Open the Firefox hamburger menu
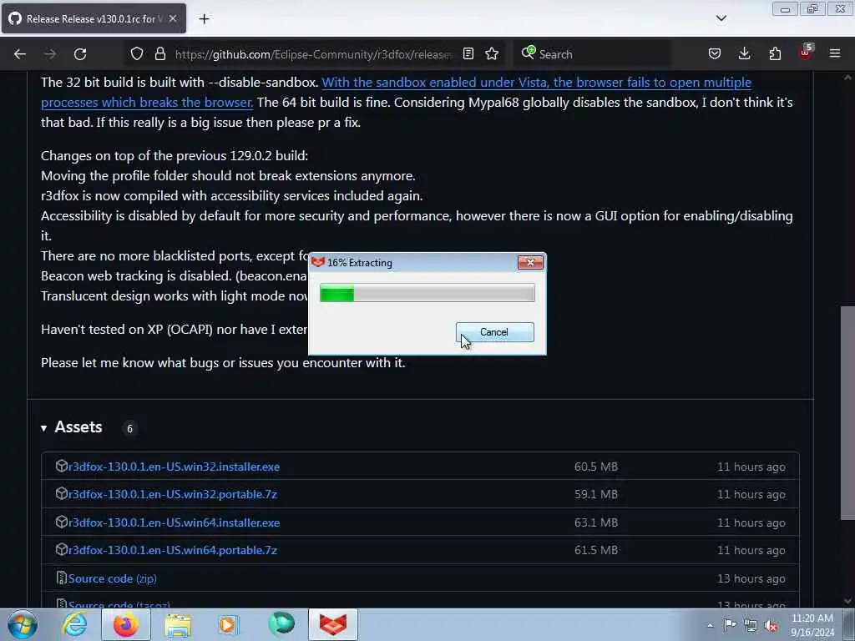The height and width of the screenshot is (641, 855). [835, 53]
